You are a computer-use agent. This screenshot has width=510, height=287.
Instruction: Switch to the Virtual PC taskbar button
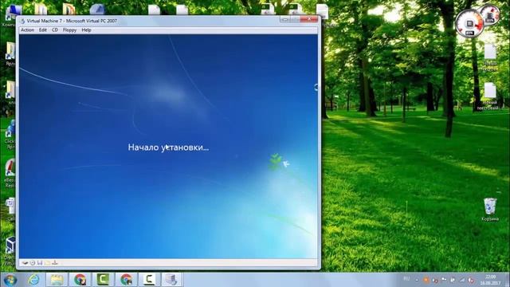(172, 280)
